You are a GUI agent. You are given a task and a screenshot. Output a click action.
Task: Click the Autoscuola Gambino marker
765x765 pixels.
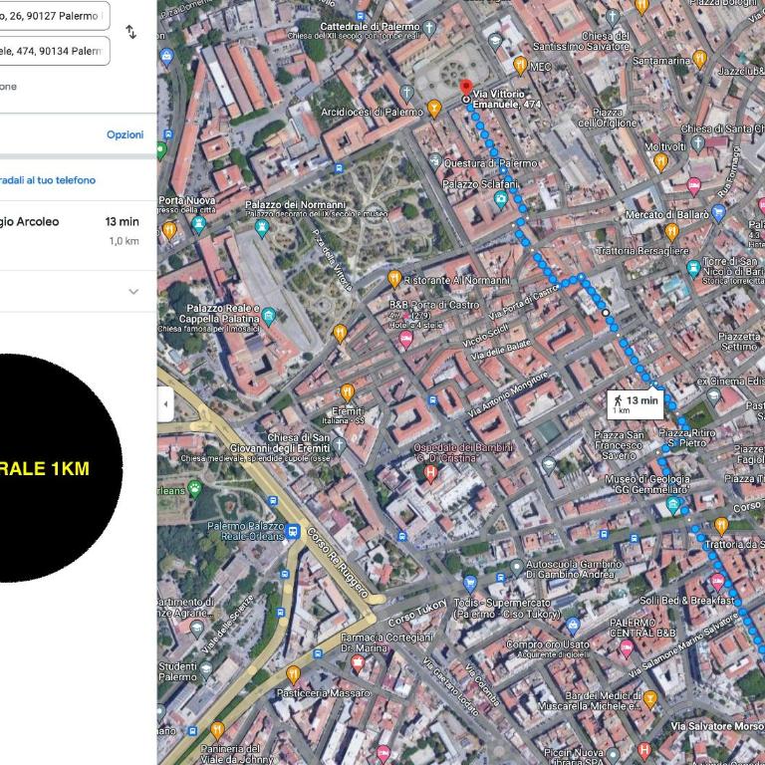coord(516,568)
